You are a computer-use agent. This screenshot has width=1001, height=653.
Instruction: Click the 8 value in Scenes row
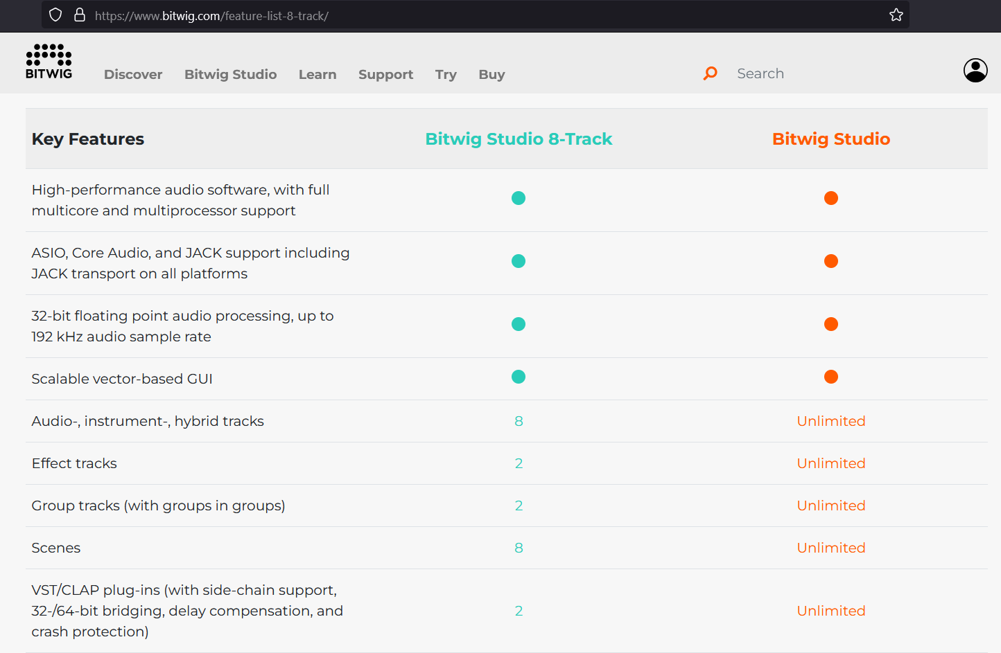pos(519,548)
